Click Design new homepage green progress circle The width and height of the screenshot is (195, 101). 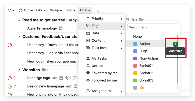click(10, 86)
